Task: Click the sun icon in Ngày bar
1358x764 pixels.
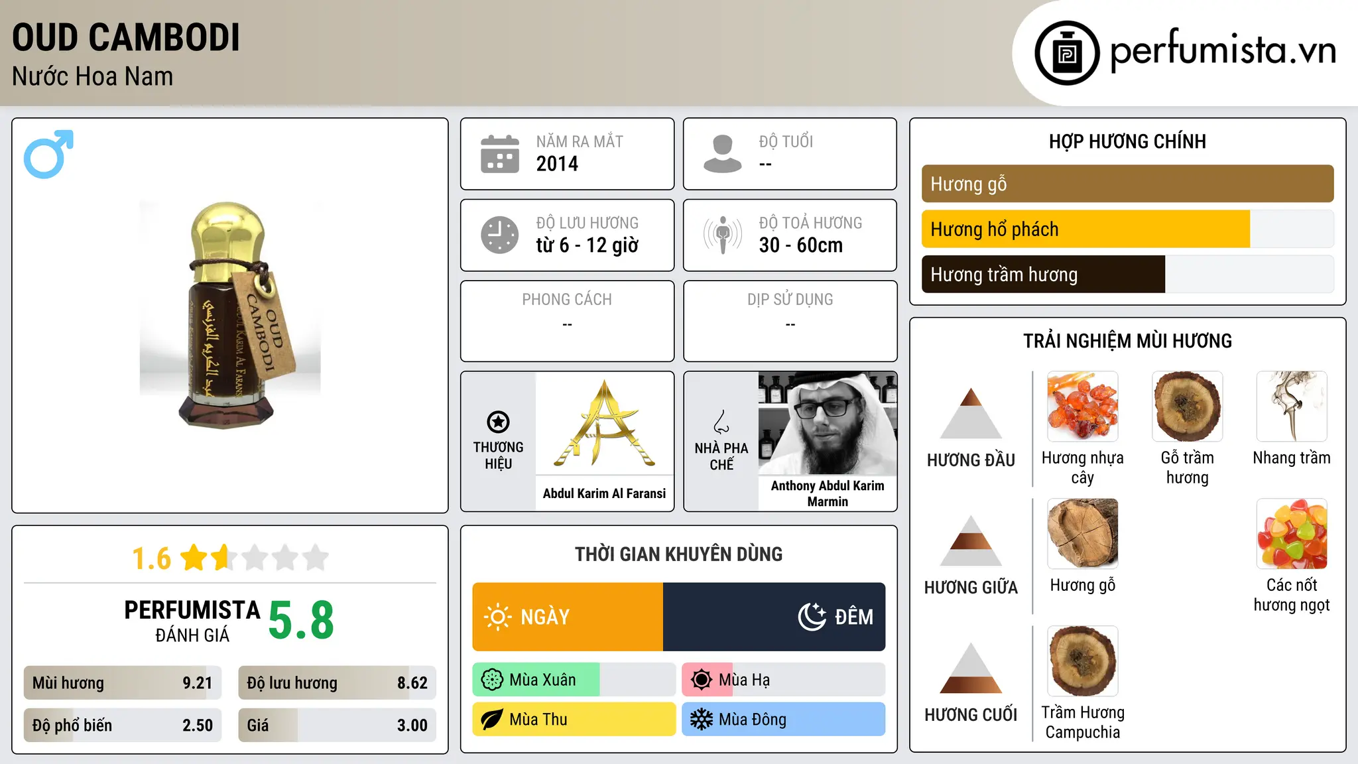Action: (x=497, y=617)
